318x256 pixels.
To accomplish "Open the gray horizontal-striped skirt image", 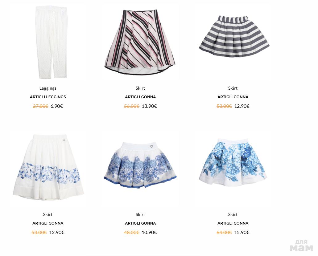I will point(234,36).
